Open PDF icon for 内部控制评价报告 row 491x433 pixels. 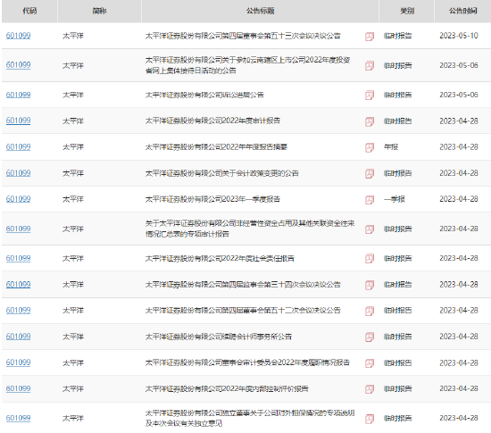(370, 389)
